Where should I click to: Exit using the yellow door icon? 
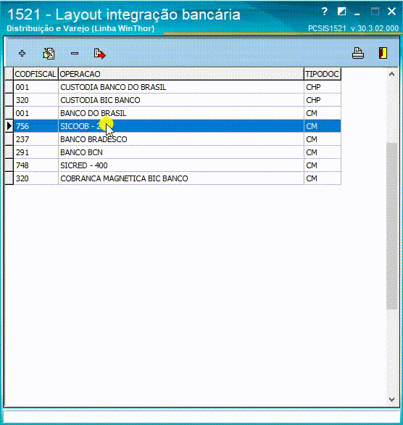pyautogui.click(x=383, y=53)
